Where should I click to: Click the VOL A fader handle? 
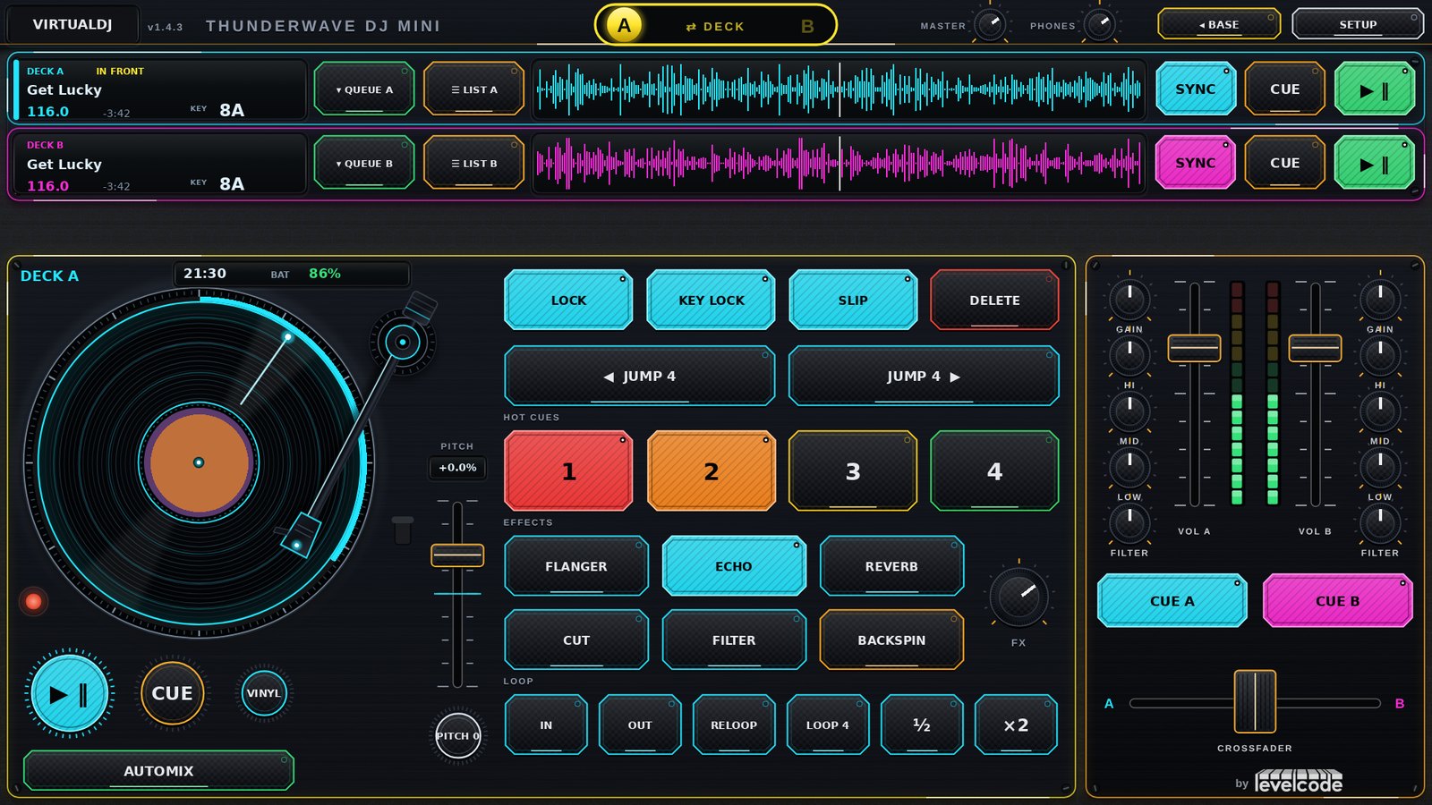click(x=1194, y=348)
